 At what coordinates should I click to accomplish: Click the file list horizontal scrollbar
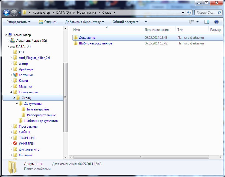(x=141, y=157)
